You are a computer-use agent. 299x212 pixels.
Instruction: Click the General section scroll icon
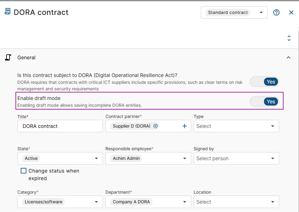point(8,57)
